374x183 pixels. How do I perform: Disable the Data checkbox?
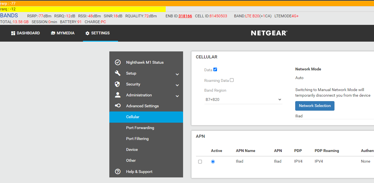pyautogui.click(x=215, y=70)
